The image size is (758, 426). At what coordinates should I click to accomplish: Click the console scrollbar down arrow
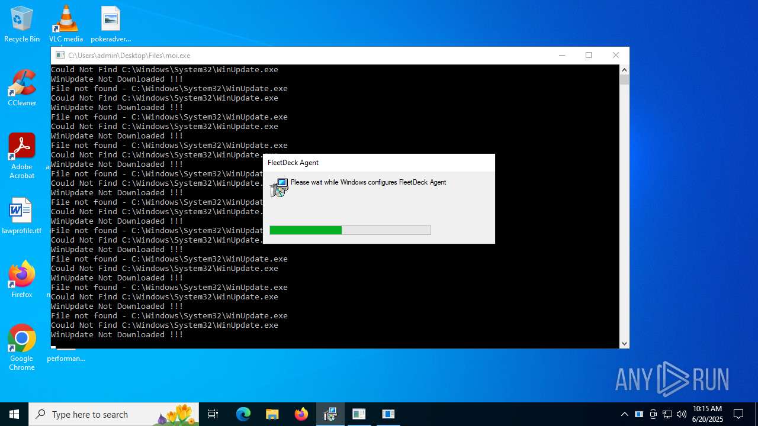coord(624,343)
